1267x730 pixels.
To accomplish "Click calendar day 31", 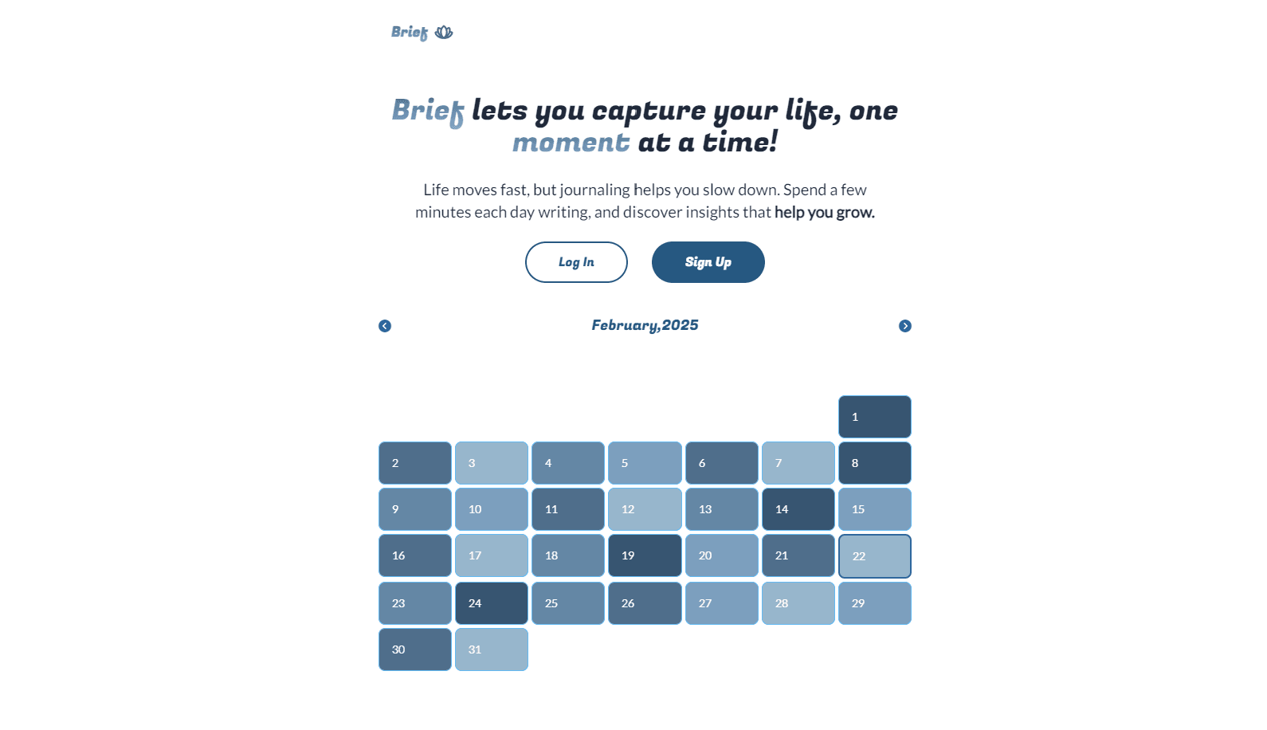I will click(x=492, y=650).
